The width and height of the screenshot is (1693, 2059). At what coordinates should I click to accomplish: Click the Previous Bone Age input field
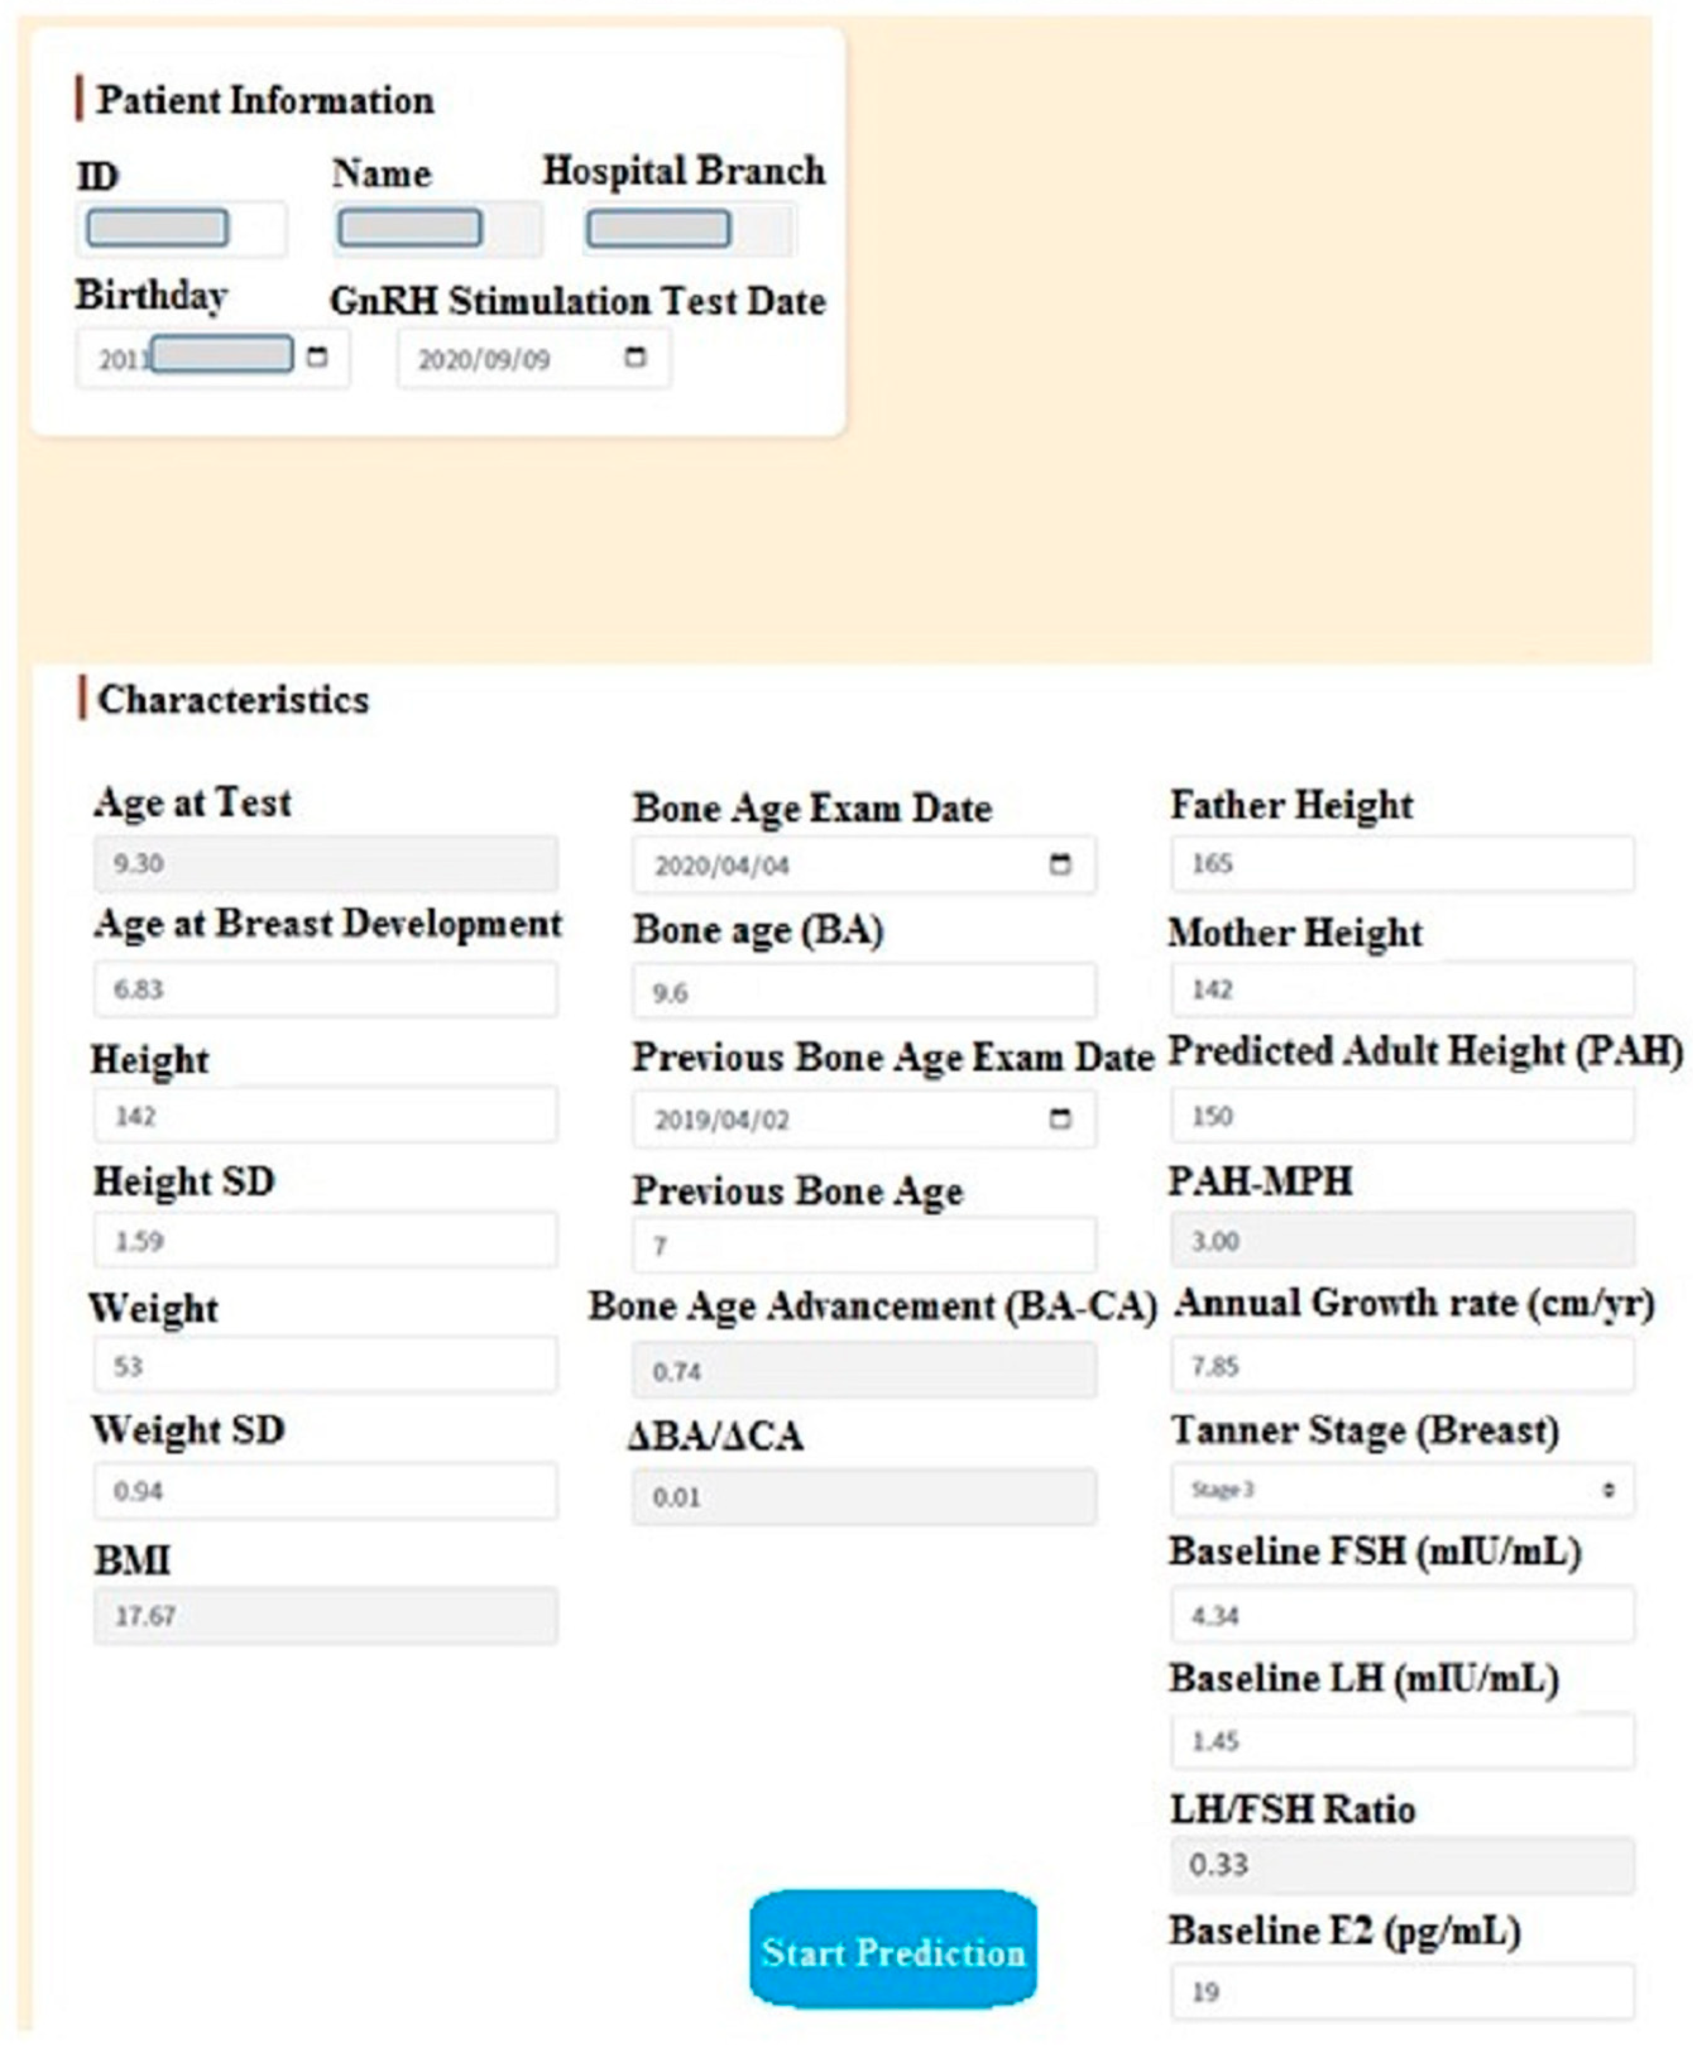tap(863, 1245)
